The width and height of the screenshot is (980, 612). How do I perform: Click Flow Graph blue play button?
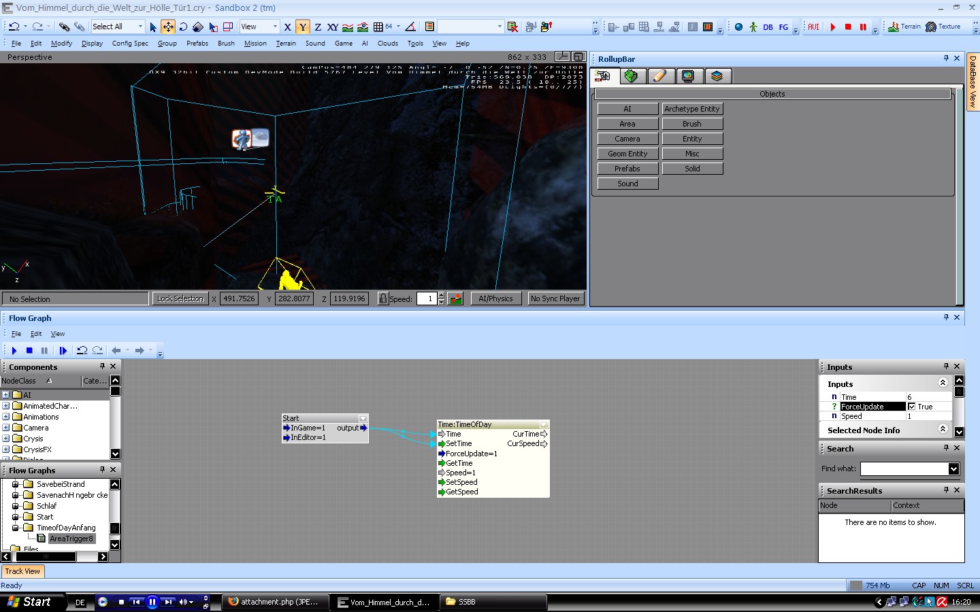(x=14, y=351)
